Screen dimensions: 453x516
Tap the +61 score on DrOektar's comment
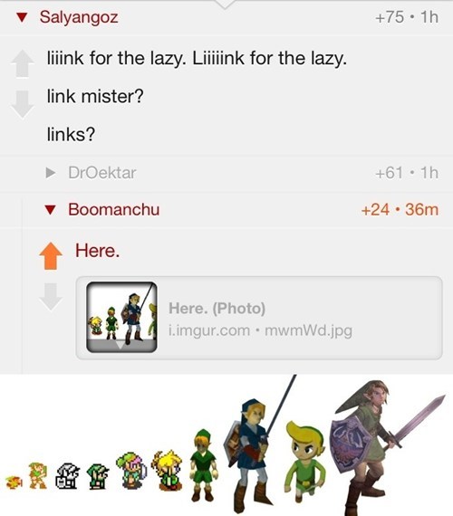tap(389, 173)
